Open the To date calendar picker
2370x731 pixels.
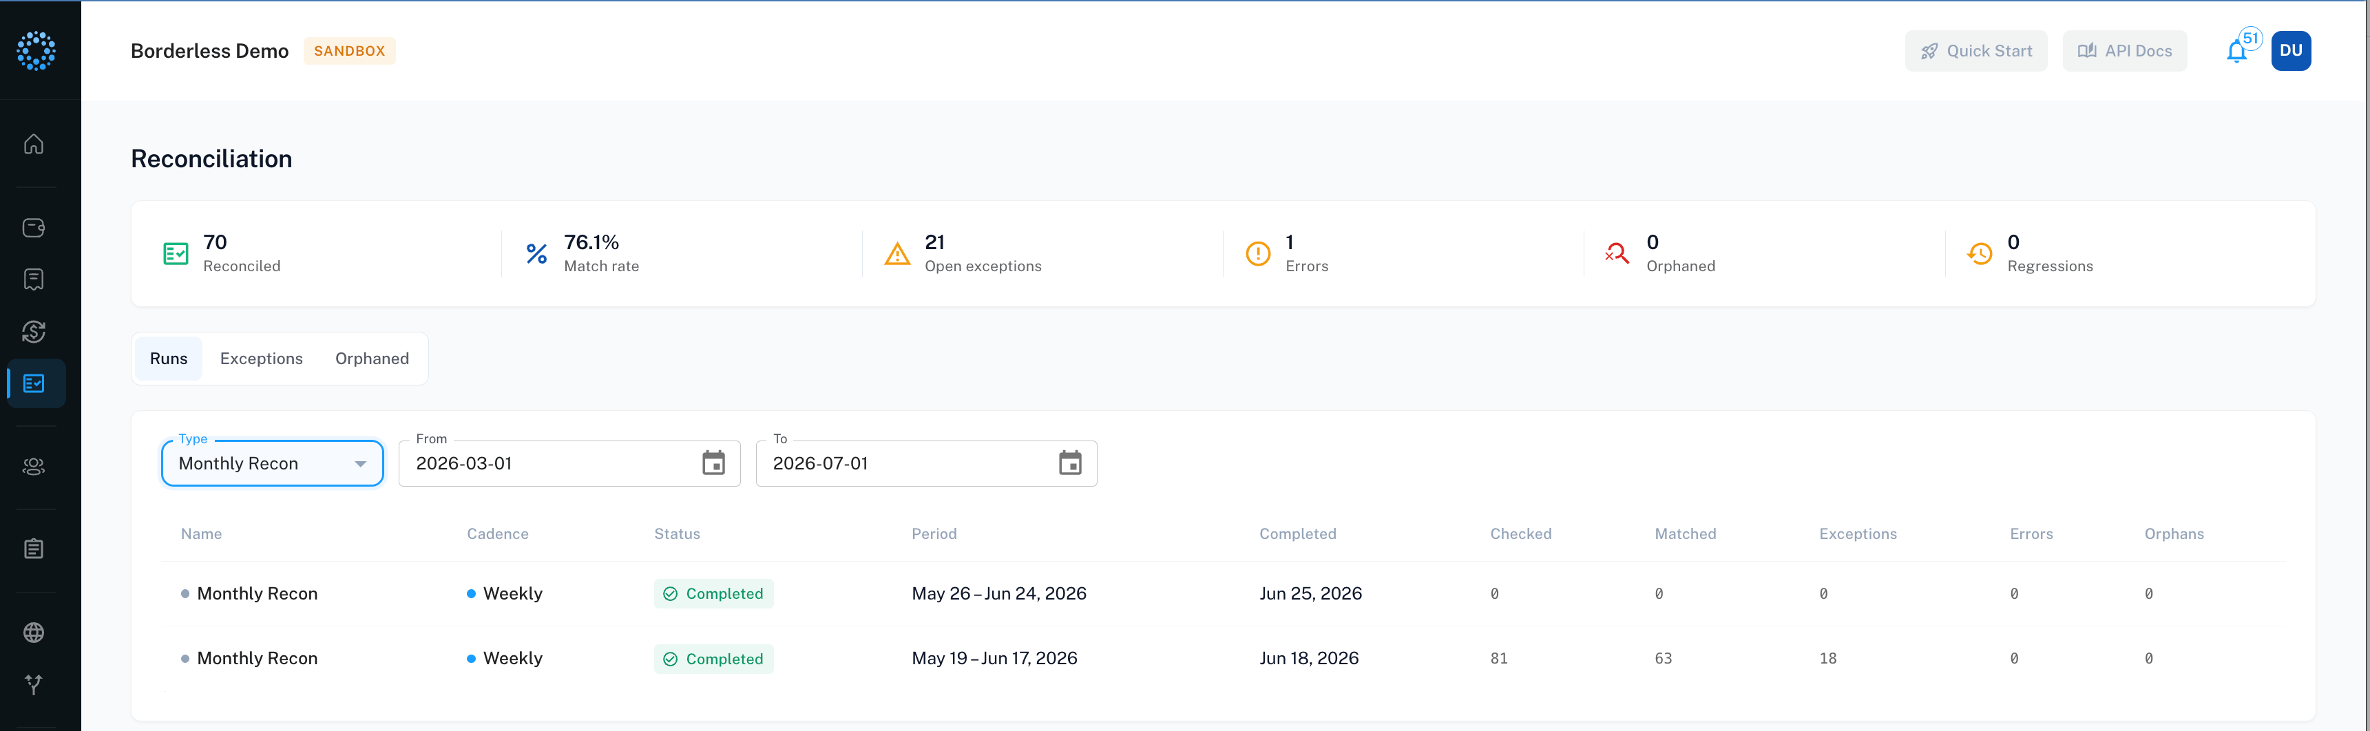point(1070,463)
